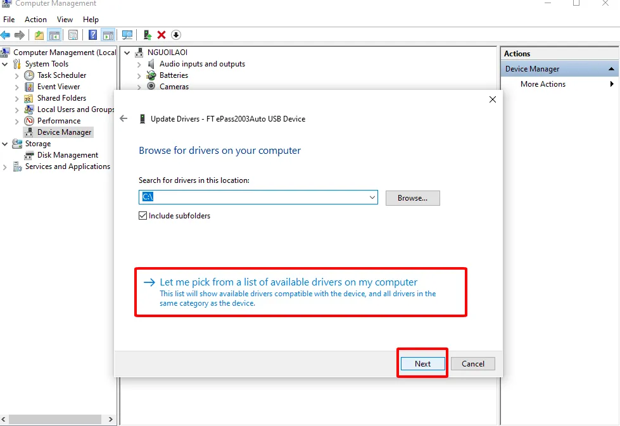Viewport: 620px width, 426px height.
Task: Open the driver location dropdown arrow
Action: coord(372,197)
